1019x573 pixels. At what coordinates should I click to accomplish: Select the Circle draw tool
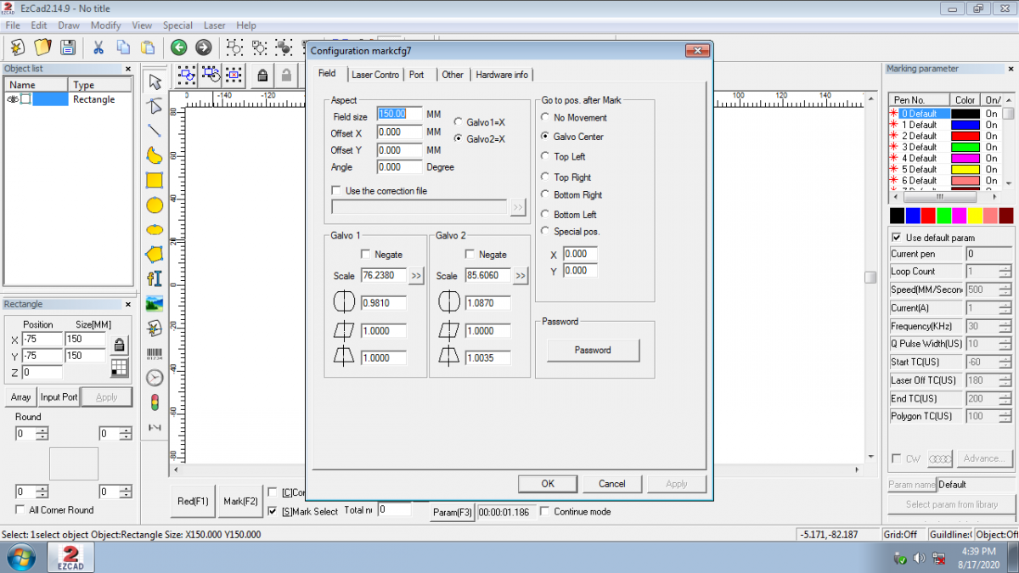(x=155, y=205)
